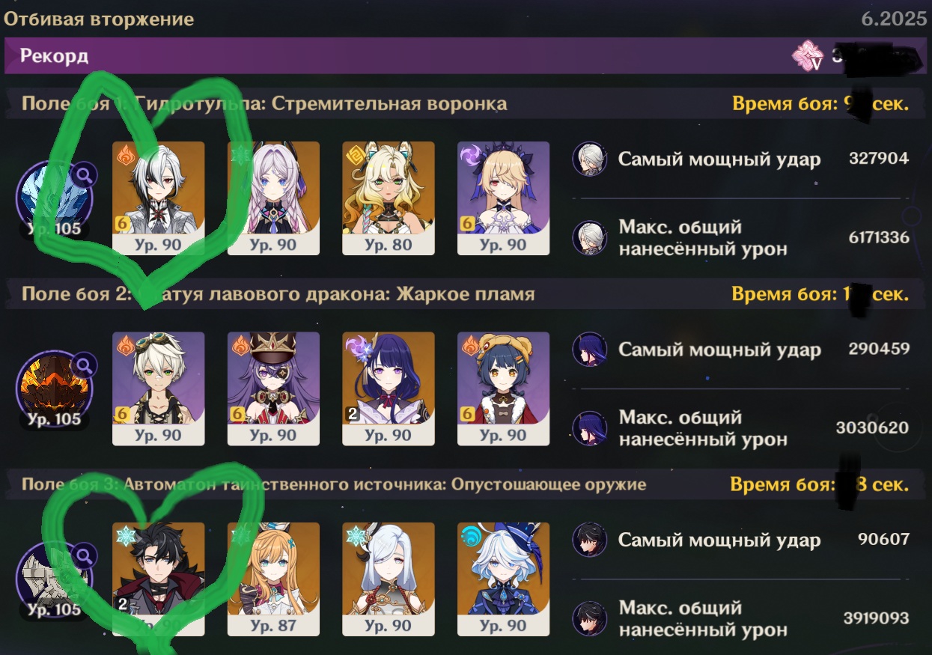Select the Hydro character with blue hat
Screen dimensions: 932x655
pos(504,579)
